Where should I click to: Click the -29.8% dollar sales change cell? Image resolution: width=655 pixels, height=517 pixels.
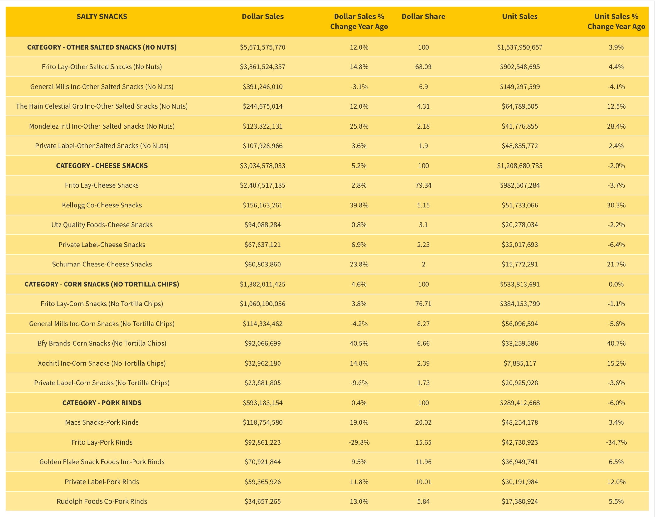coord(359,442)
